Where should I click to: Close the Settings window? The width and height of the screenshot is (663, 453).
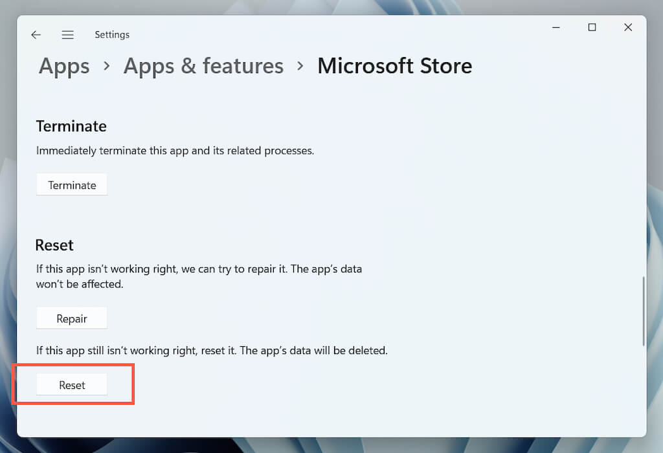point(628,27)
